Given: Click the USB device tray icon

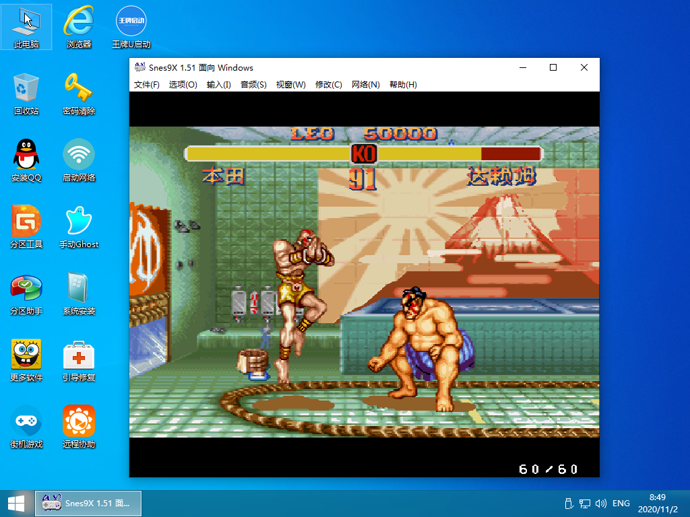Looking at the screenshot, I should click(x=568, y=504).
